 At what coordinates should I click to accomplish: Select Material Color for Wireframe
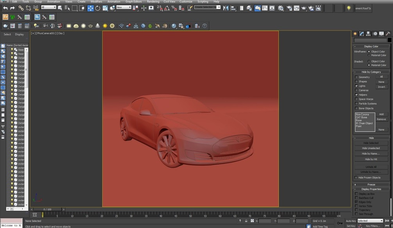point(369,55)
